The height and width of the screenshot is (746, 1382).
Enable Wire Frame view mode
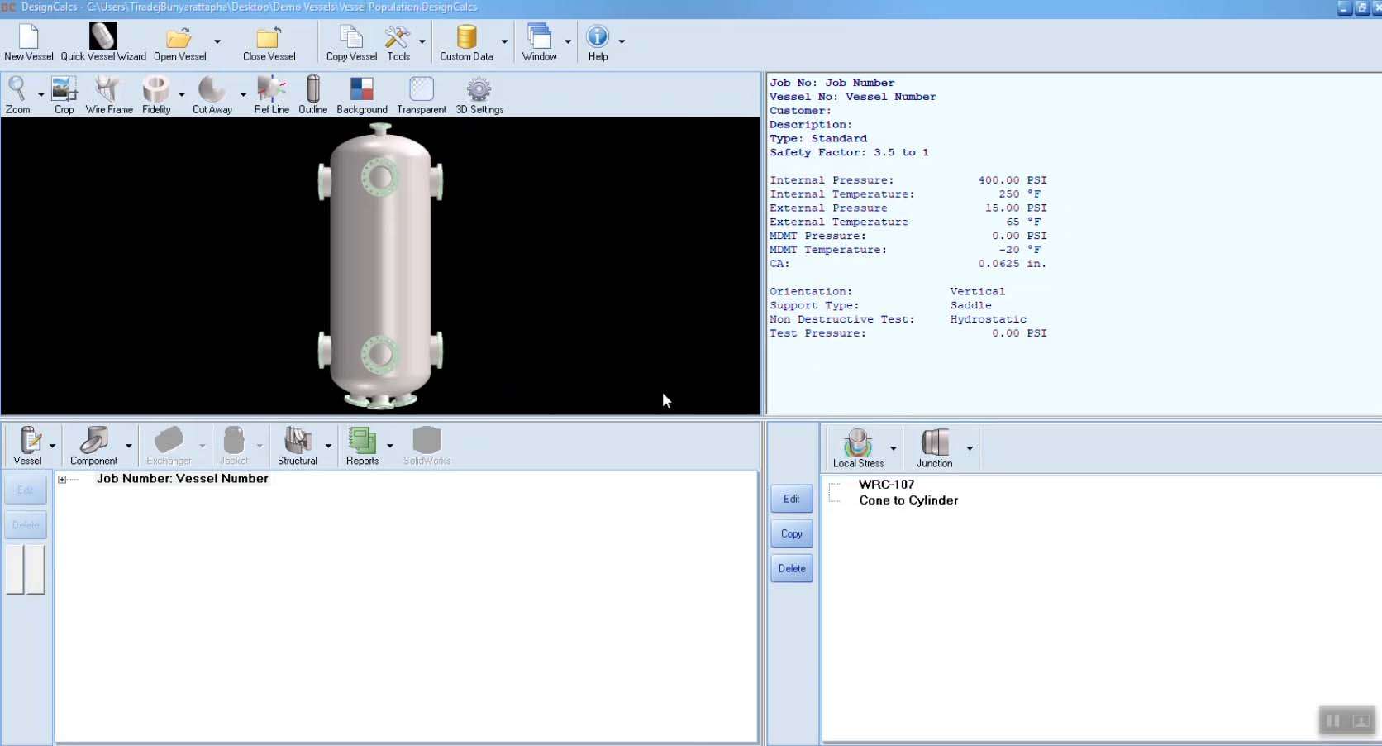coord(108,95)
